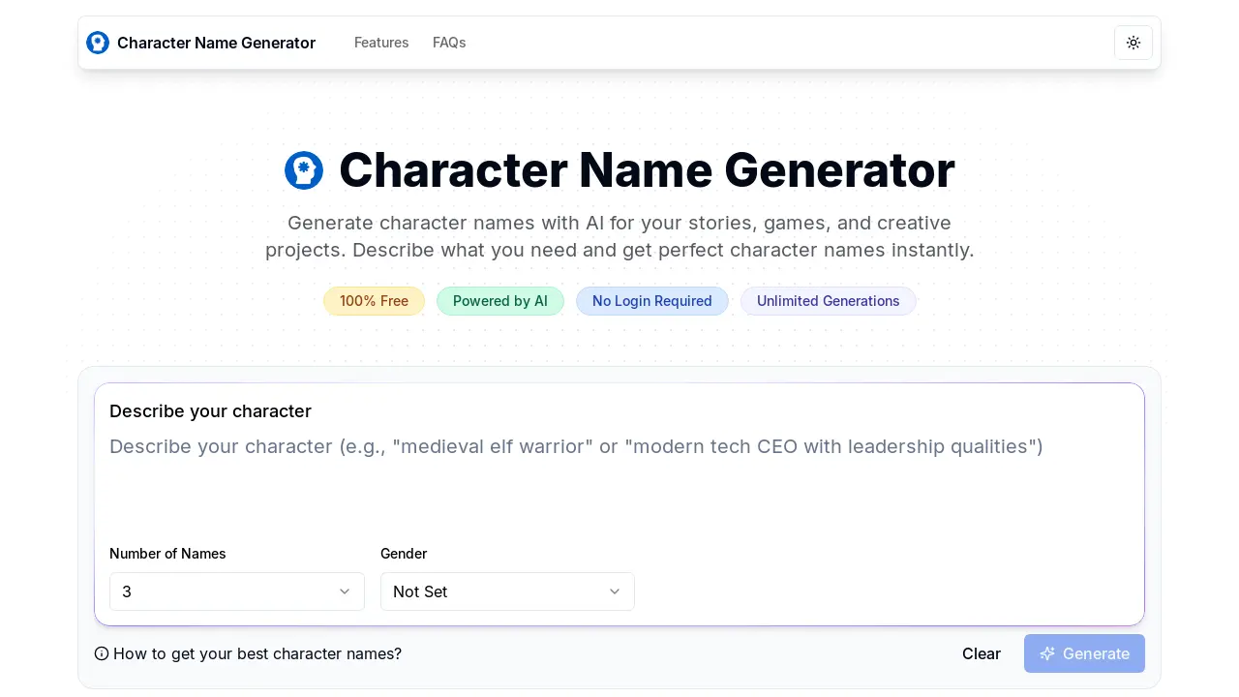Image resolution: width=1239 pixels, height=697 pixels.
Task: Click the chevron on the Number of Names selector
Action: 345,591
